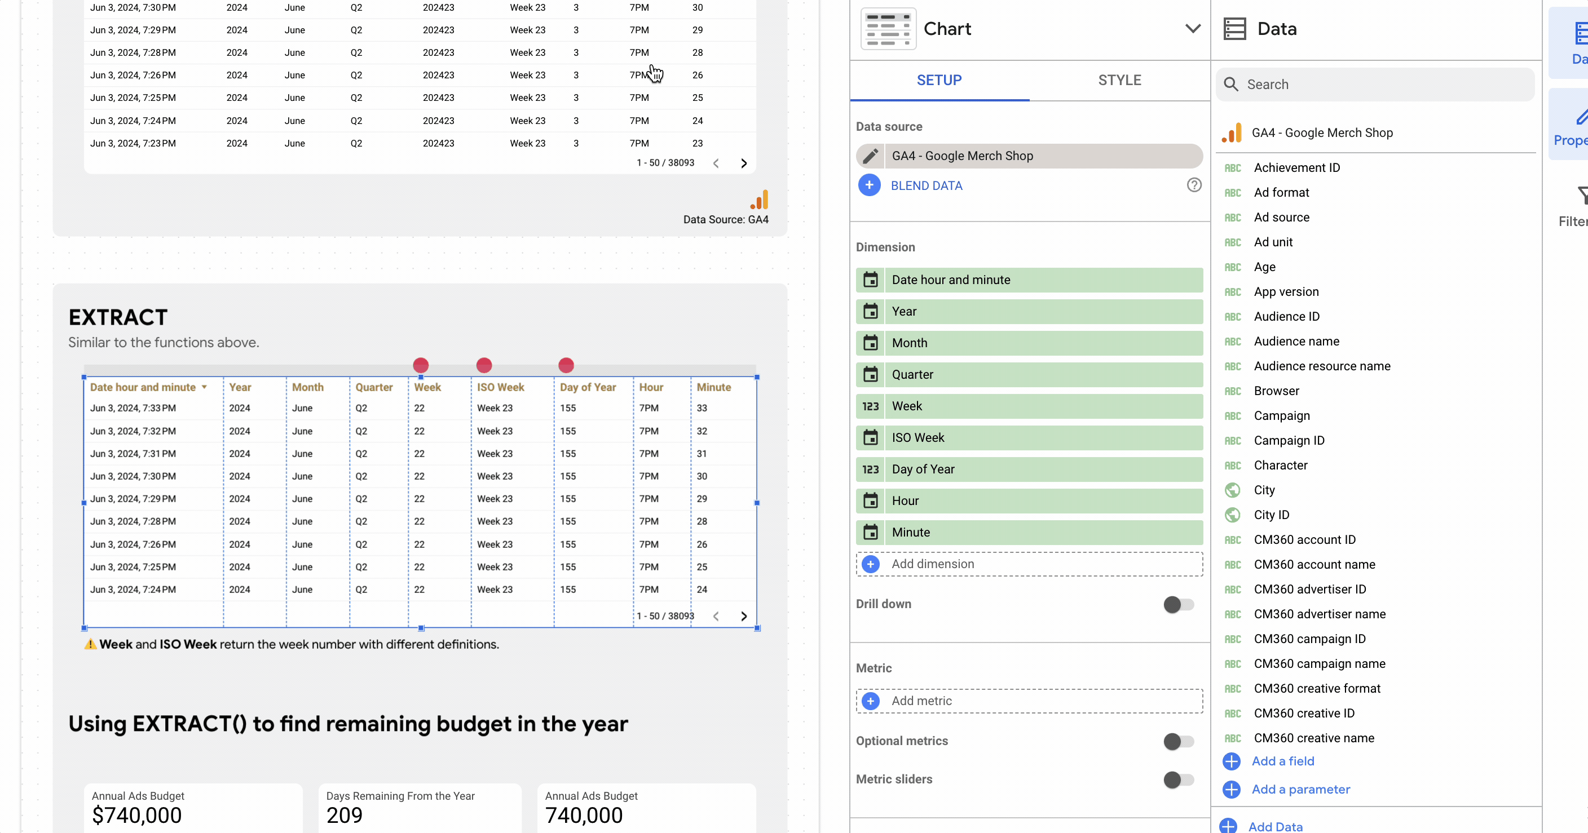Go to next page in EXTRACT table
The width and height of the screenshot is (1588, 833).
coord(744,616)
